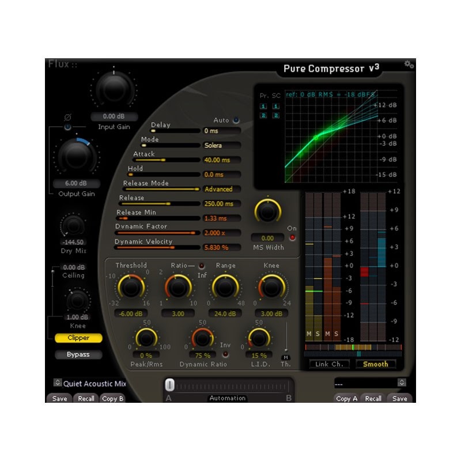Toggle the MS Width On LED
The height and width of the screenshot is (461, 461).
292,237
